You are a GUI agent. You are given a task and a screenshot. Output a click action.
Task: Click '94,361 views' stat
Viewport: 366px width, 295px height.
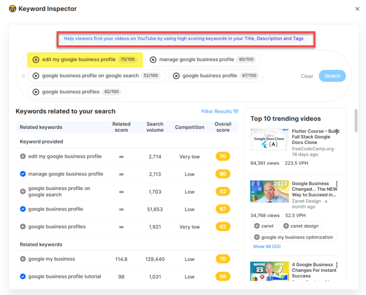265,163
